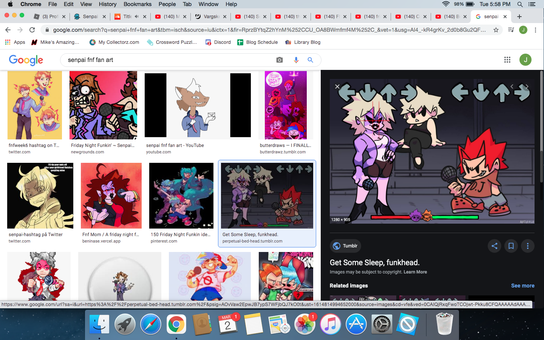Screen dimensions: 544x340
Task: Click the large previewed fan art image
Action: 432,151
